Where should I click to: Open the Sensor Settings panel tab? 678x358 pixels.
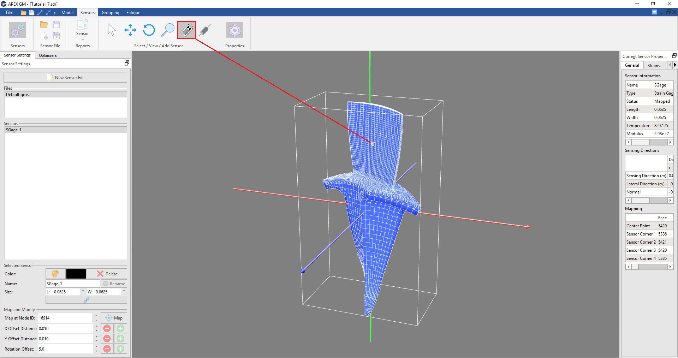(17, 55)
